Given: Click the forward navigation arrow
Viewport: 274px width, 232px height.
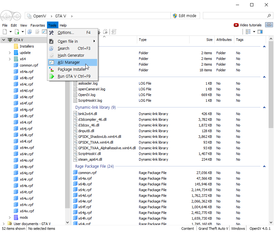Looking at the screenshot, I should pos(17,16).
